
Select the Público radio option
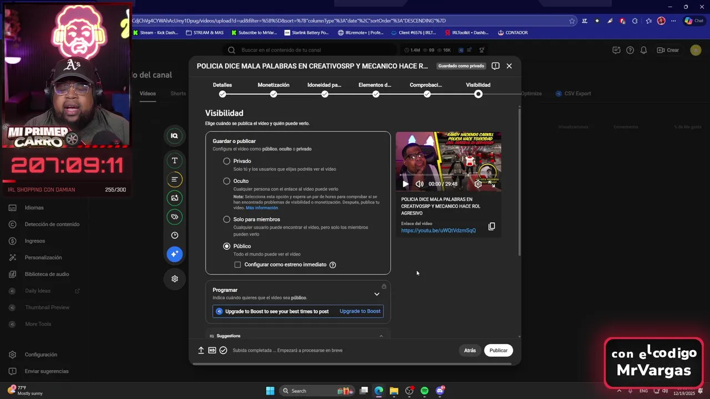coord(226,246)
